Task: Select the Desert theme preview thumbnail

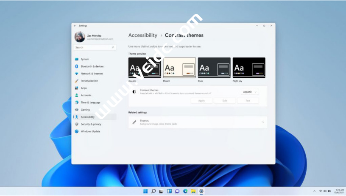Action: pos(179,68)
